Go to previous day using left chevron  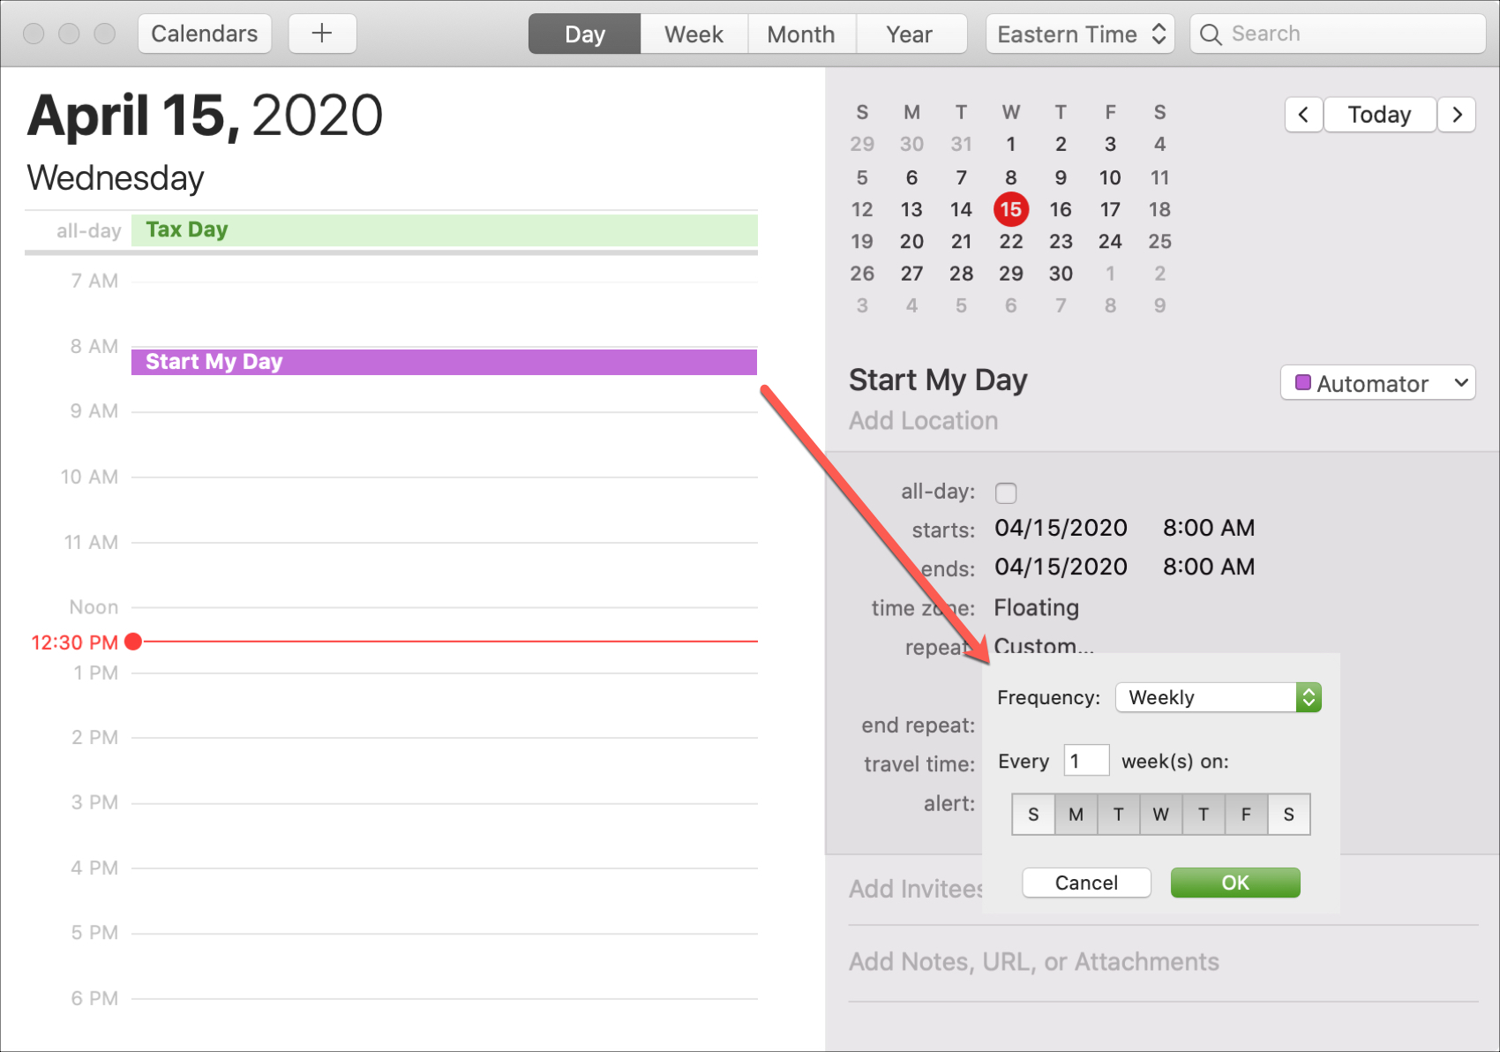coord(1303,115)
